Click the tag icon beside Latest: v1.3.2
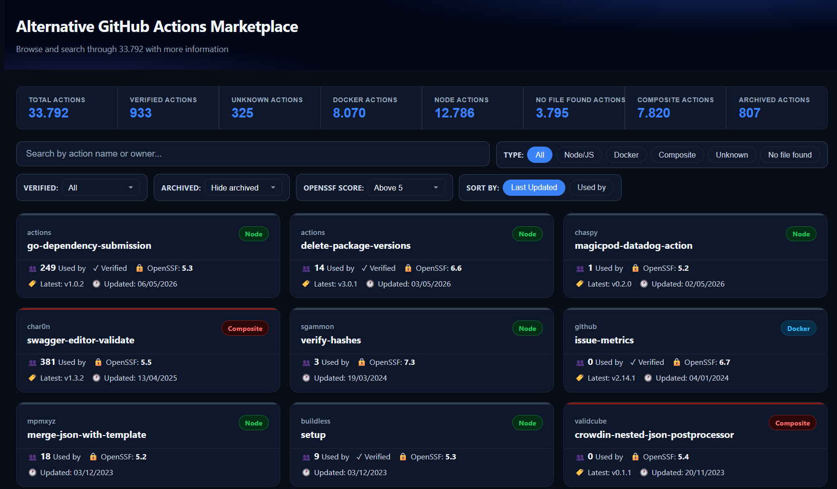 click(32, 378)
